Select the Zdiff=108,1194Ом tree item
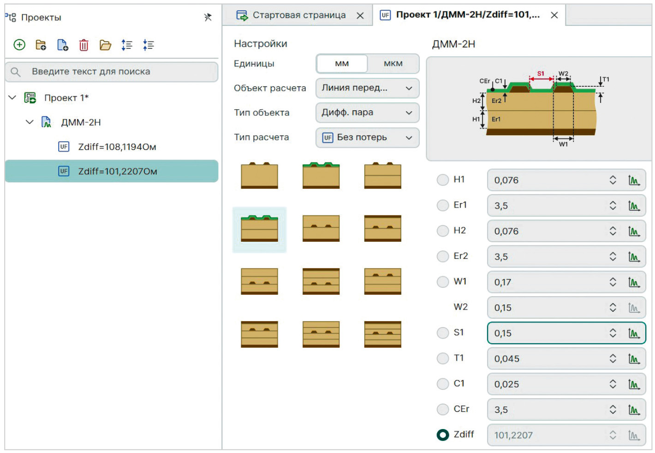 click(x=117, y=147)
